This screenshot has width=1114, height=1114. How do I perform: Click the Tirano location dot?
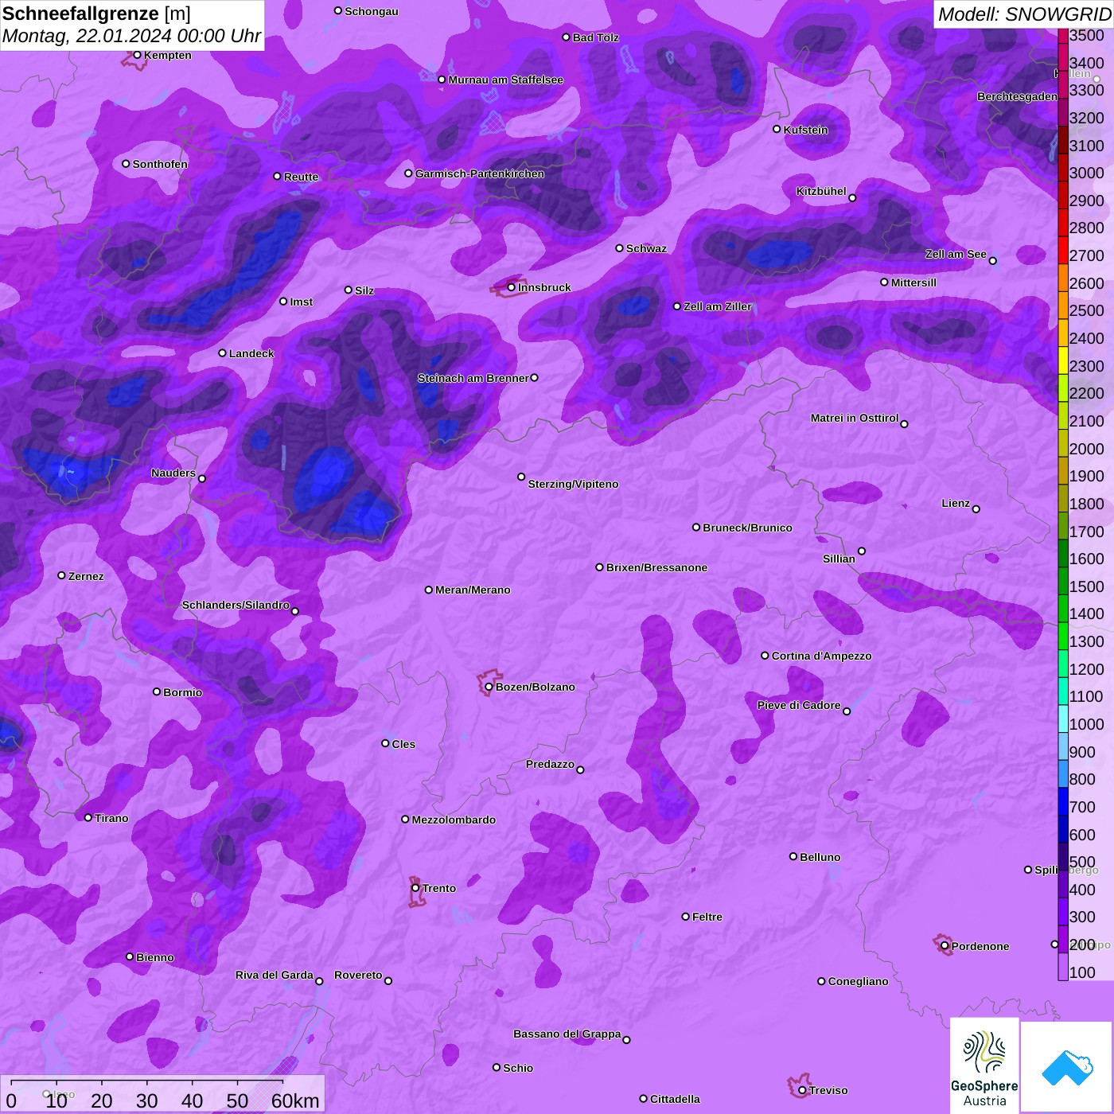[x=88, y=817]
